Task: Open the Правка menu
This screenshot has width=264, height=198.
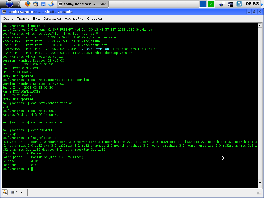Action: pos(23,19)
